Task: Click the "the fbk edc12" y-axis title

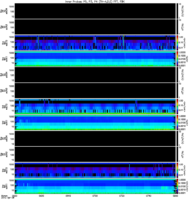Action: coord(5,170)
